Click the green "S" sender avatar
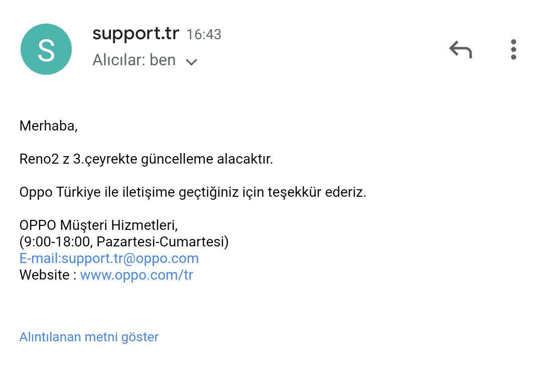Screen dimensions: 542x384 click(46, 49)
